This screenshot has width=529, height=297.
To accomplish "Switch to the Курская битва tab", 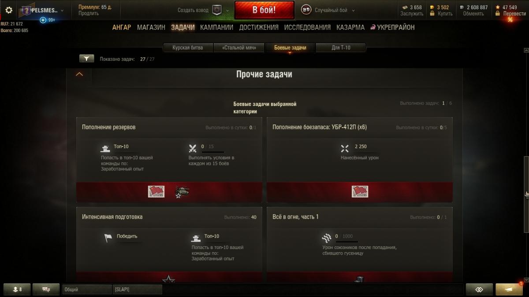I will coord(188,48).
